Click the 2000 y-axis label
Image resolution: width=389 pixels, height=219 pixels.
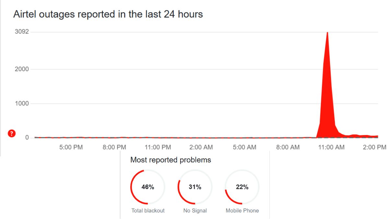click(22, 69)
